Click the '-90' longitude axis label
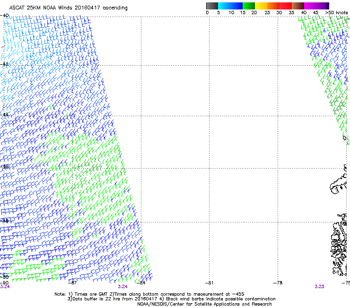The width and height of the screenshot is (350, 307). pyautogui.click(x=4, y=283)
